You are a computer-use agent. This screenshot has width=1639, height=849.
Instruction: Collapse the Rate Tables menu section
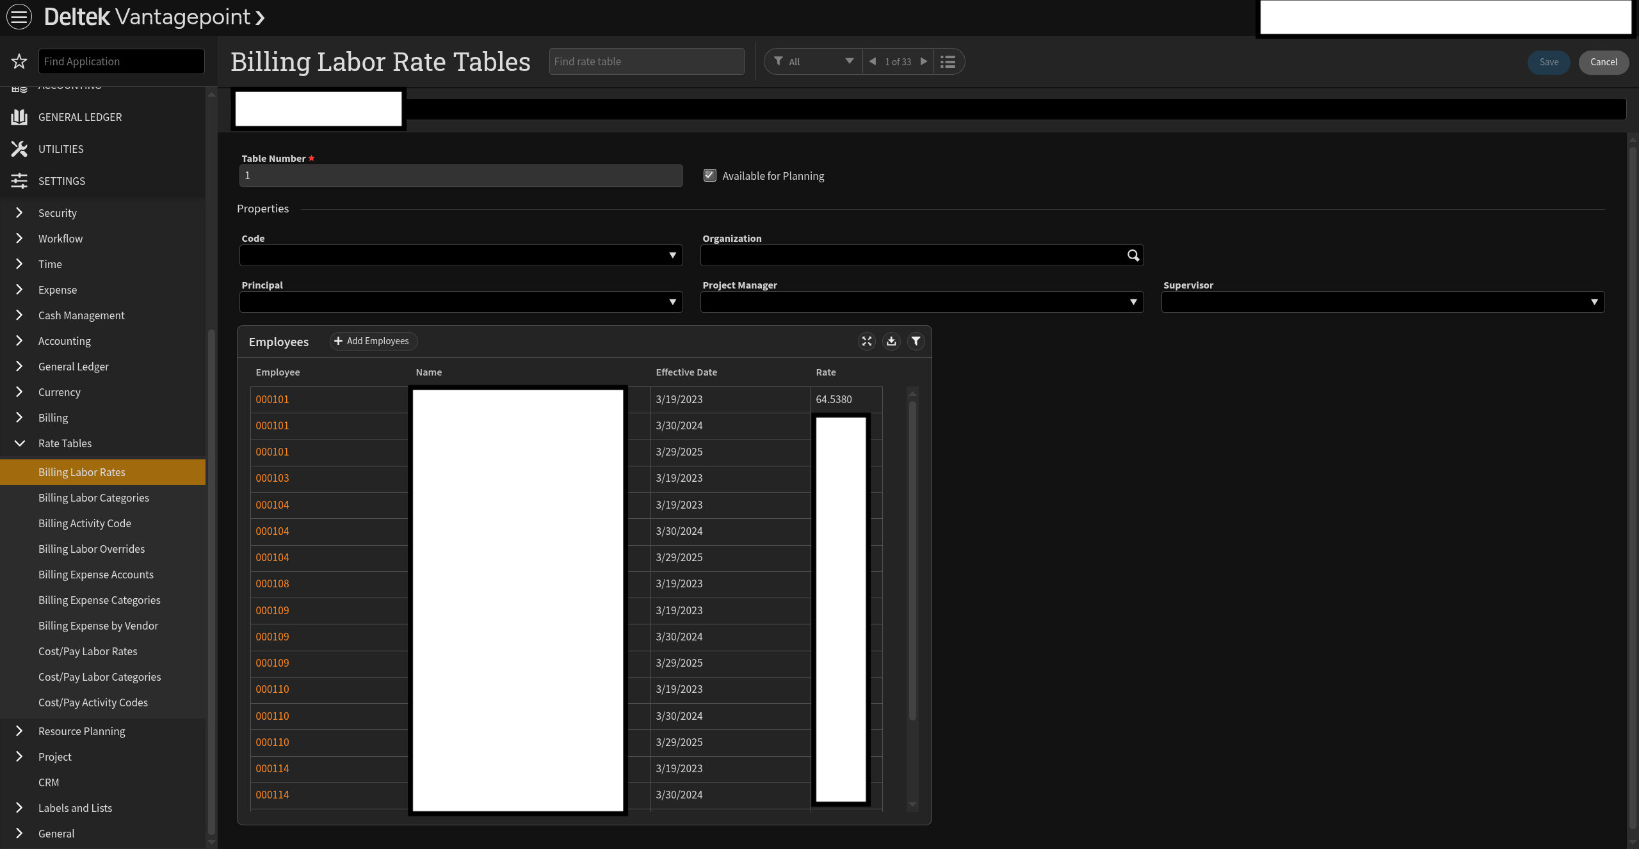click(19, 443)
